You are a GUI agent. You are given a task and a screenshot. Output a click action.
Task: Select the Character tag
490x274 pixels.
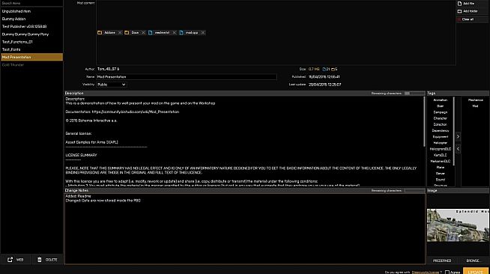(440, 118)
